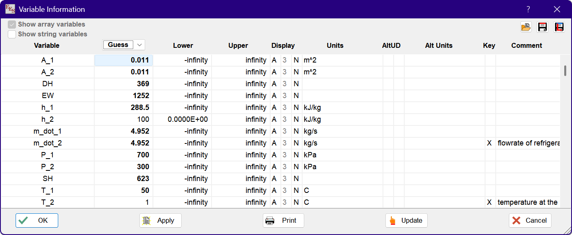Click the vertical scrollbar thumb
This screenshot has height=235, width=572.
click(565, 71)
